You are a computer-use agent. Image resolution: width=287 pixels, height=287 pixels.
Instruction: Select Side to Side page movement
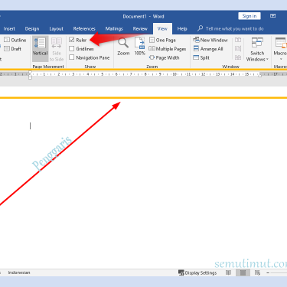[57, 49]
